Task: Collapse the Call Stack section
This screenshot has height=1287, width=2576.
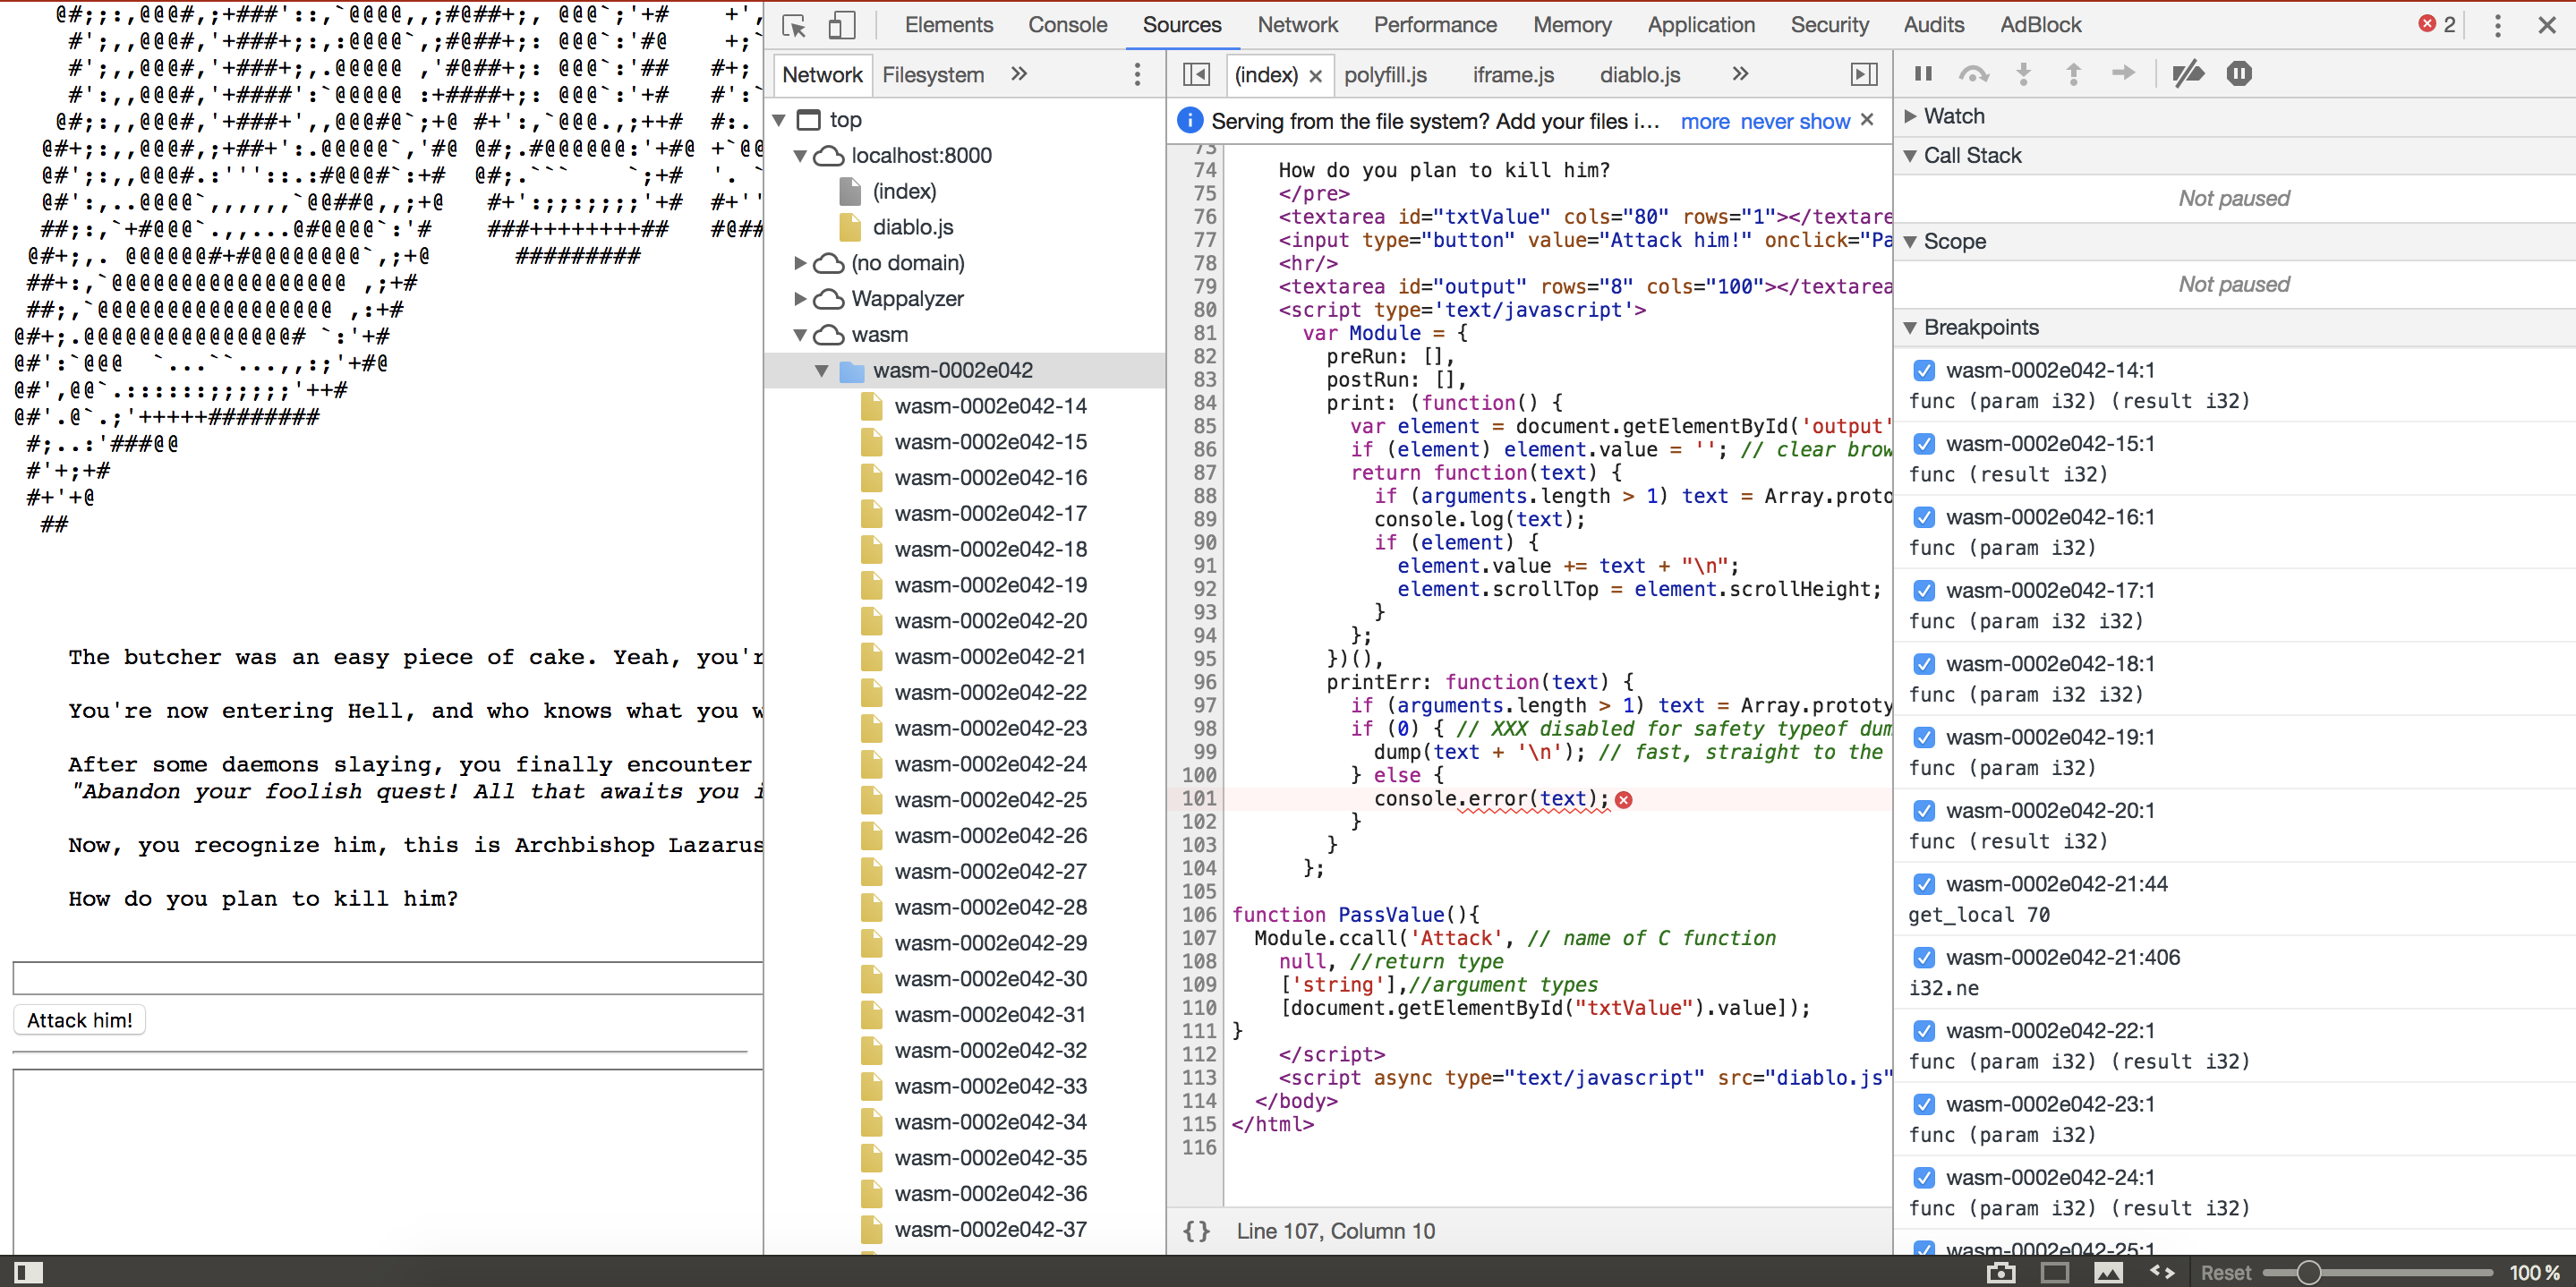Action: (1910, 156)
